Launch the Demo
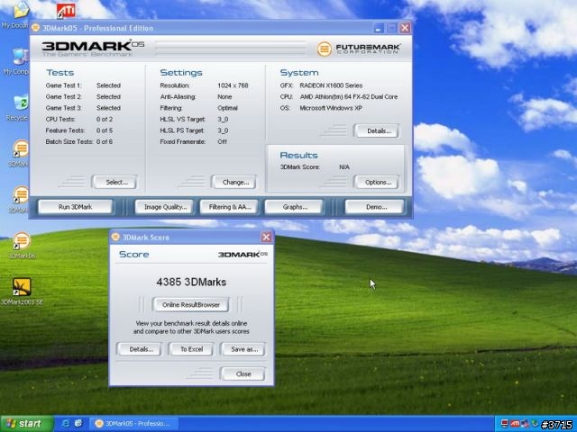This screenshot has height=432, width=577. coord(376,207)
